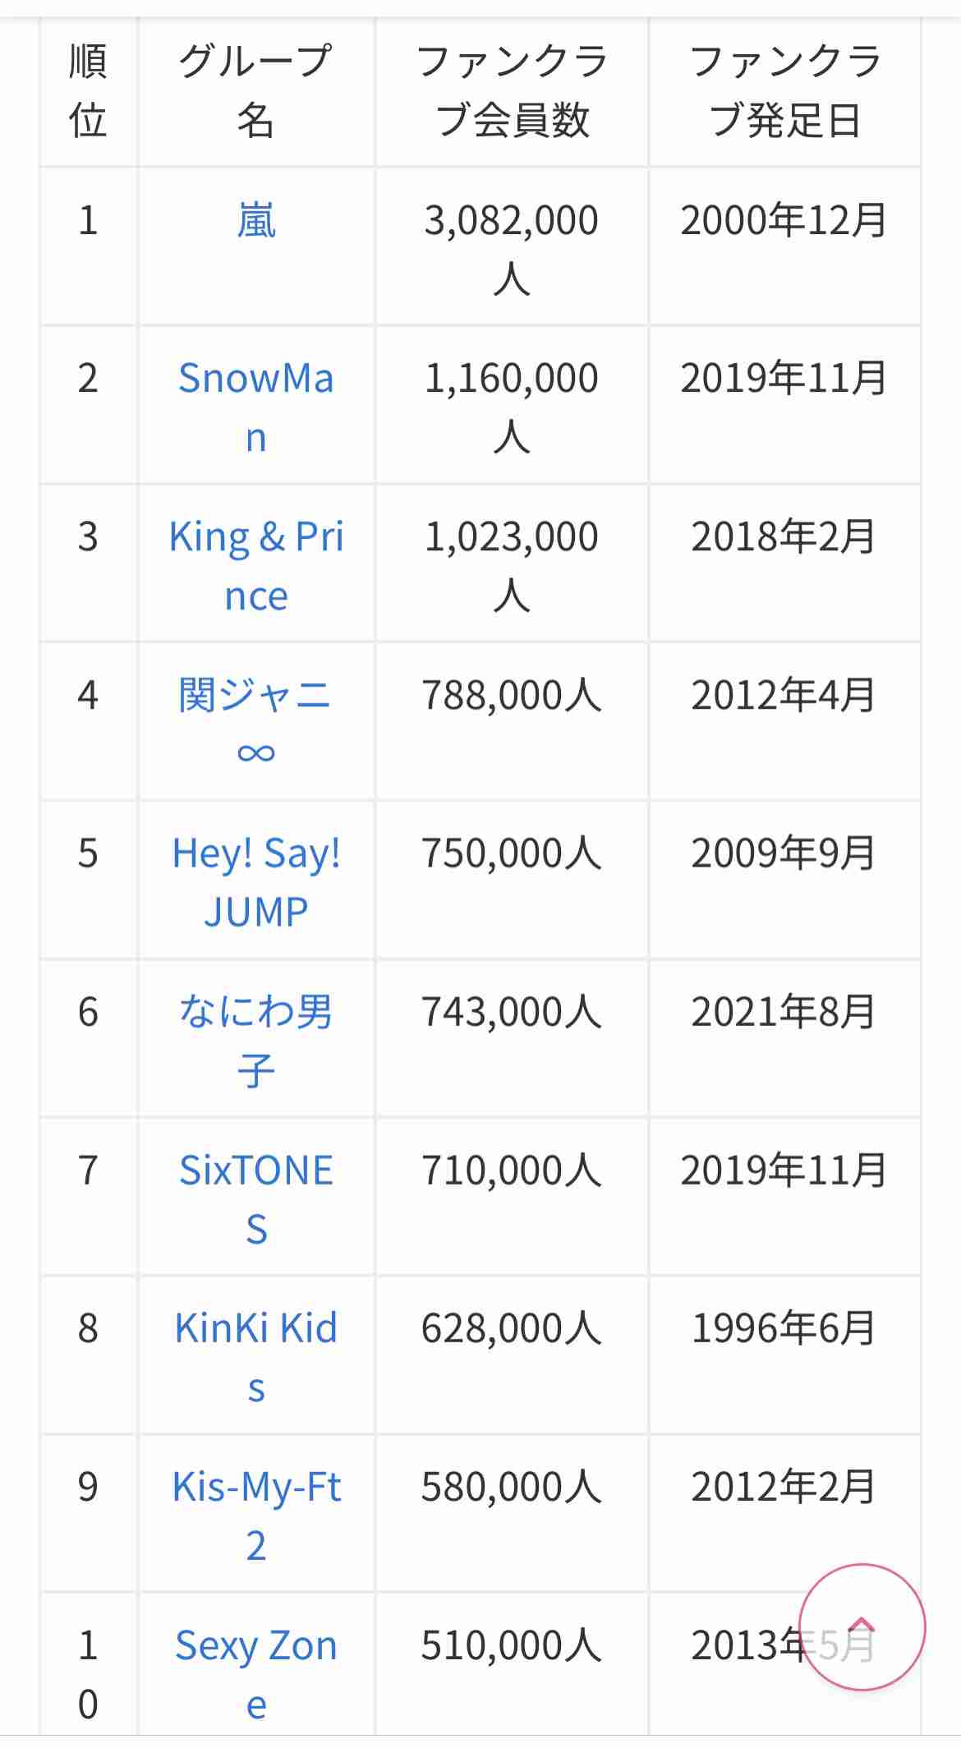Follow the SixTONES link

point(256,1200)
